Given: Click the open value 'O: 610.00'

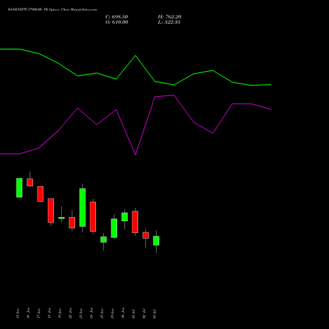Looking at the screenshot, I should click(116, 22).
